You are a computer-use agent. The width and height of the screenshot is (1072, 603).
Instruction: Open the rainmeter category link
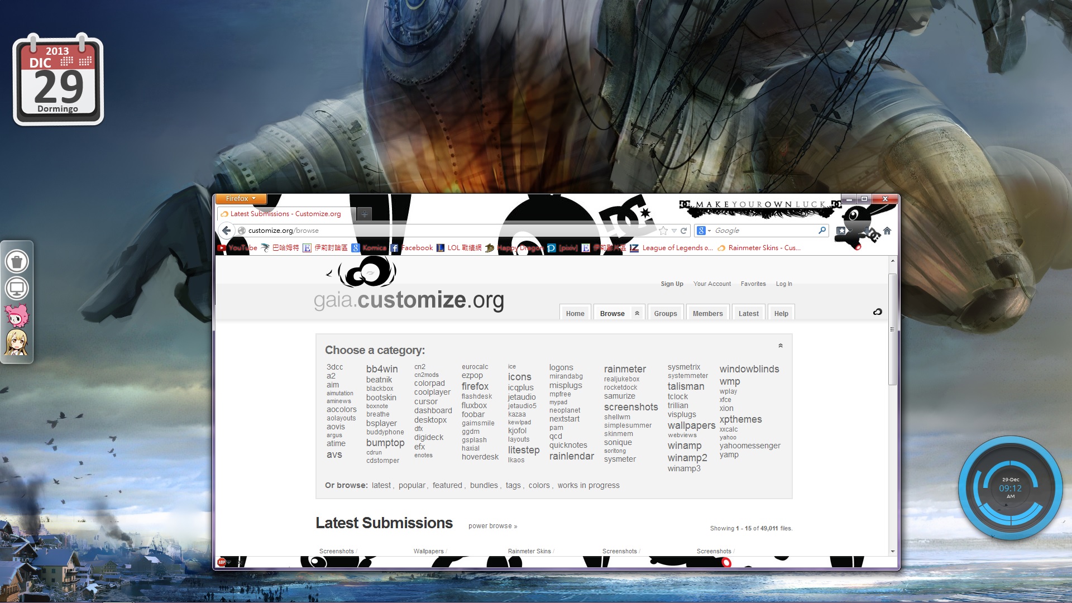tap(625, 369)
